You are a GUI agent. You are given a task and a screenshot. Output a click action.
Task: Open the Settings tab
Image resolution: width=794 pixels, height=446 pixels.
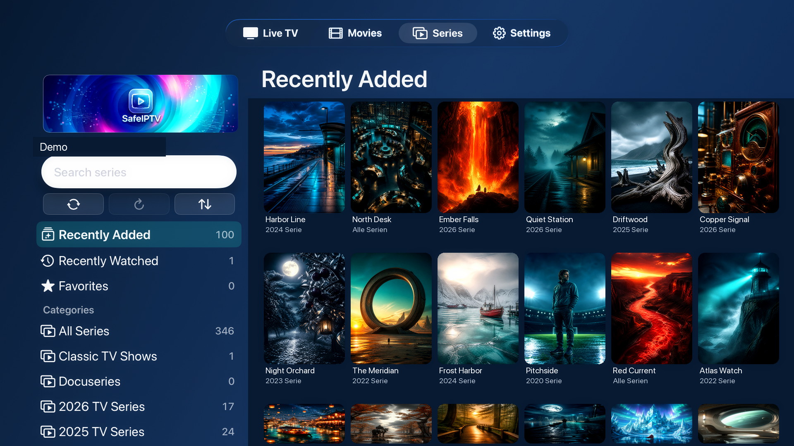click(521, 33)
